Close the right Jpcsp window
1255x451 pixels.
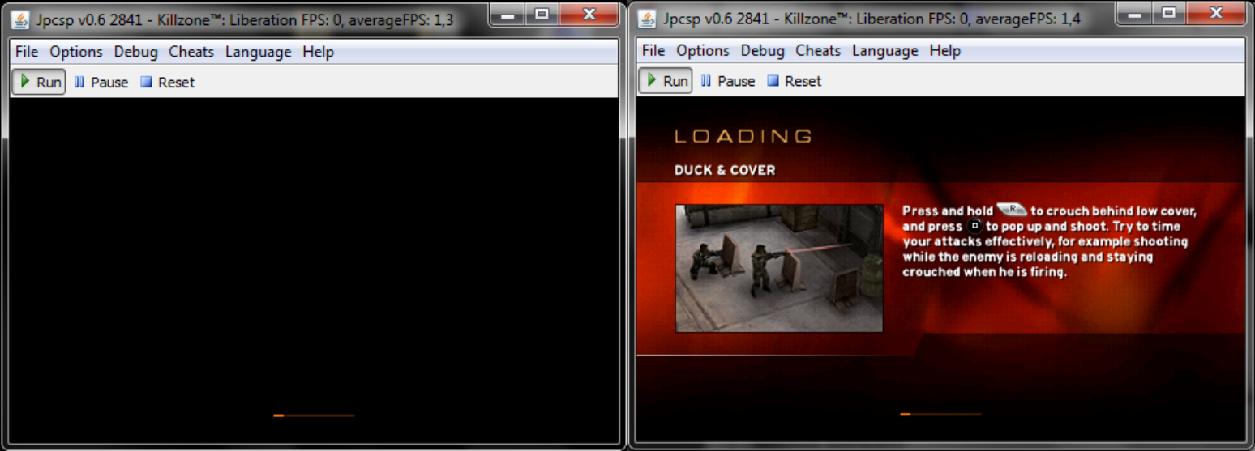click(1216, 12)
